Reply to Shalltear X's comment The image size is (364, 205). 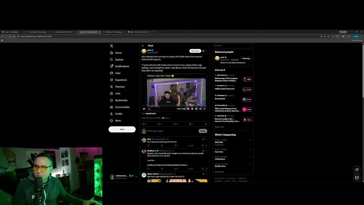(x=148, y=169)
